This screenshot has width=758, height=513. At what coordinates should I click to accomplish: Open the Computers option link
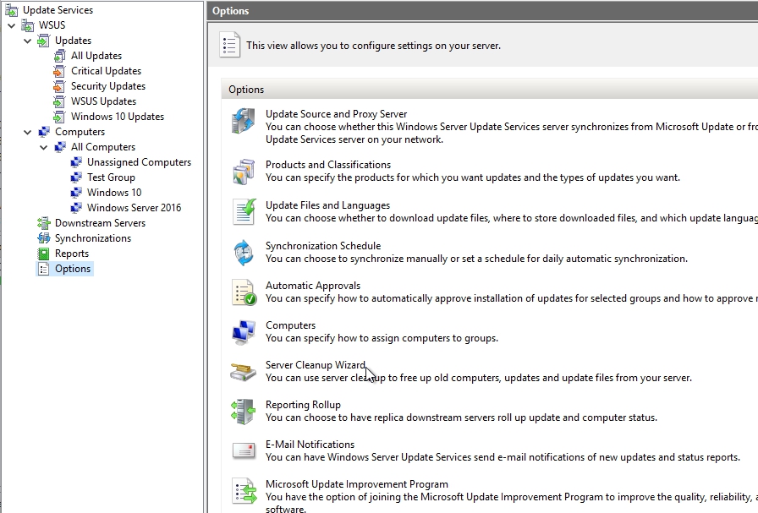290,325
